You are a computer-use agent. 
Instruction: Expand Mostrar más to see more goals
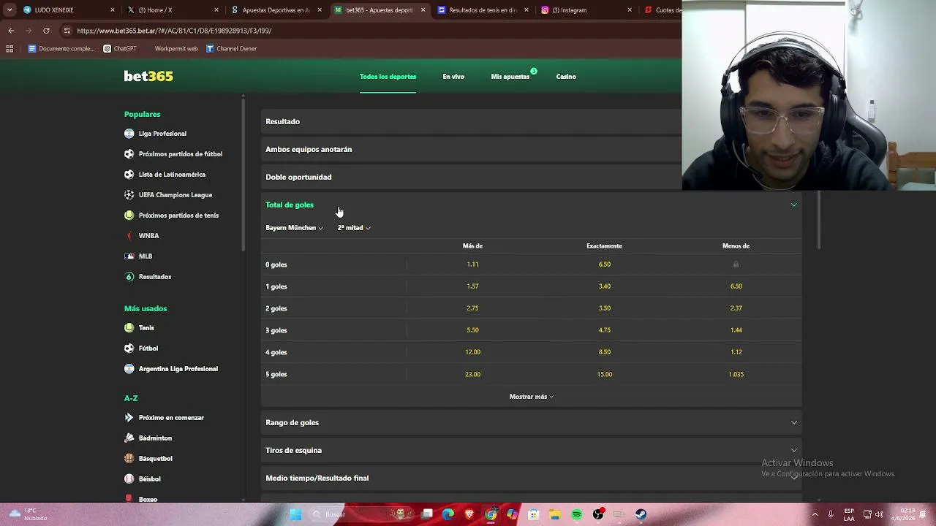click(532, 397)
